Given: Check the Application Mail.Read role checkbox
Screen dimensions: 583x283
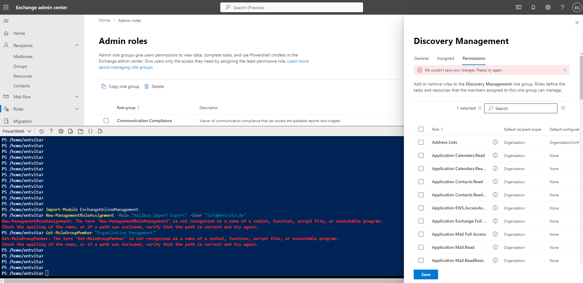Looking at the screenshot, I should pyautogui.click(x=421, y=247).
